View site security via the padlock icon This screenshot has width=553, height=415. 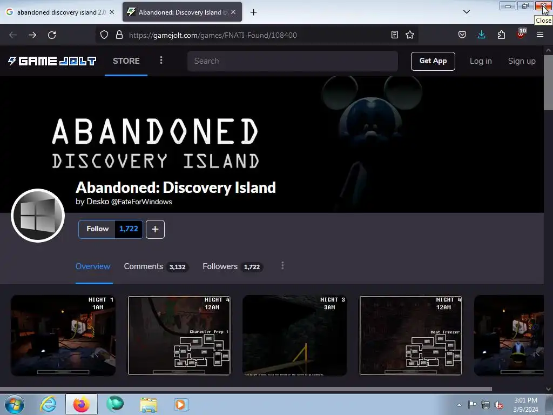[x=119, y=35]
